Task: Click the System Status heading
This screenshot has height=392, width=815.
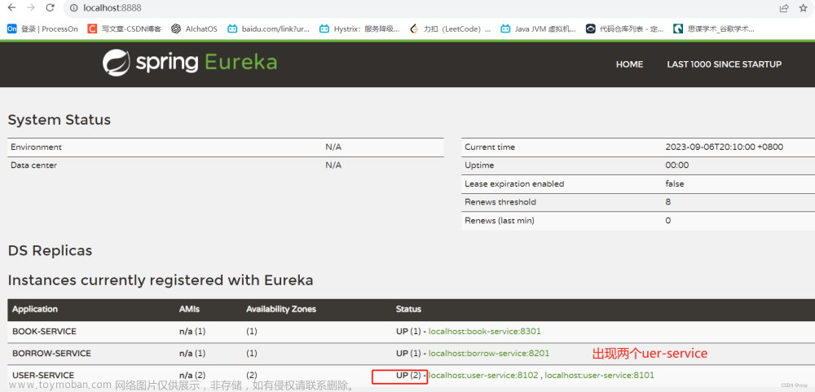Action: [59, 120]
